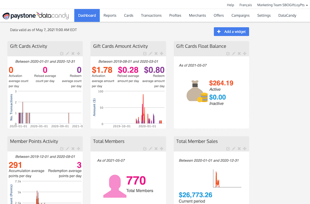The width and height of the screenshot is (310, 204).
Task: Click the export icon on Total Member Sales
Action: [228, 149]
